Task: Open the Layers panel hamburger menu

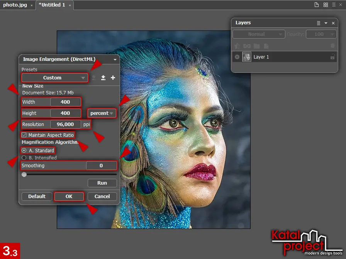Action: [x=319, y=23]
